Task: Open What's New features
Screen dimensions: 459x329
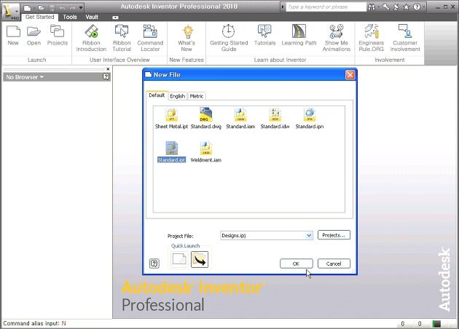Action: (x=187, y=39)
